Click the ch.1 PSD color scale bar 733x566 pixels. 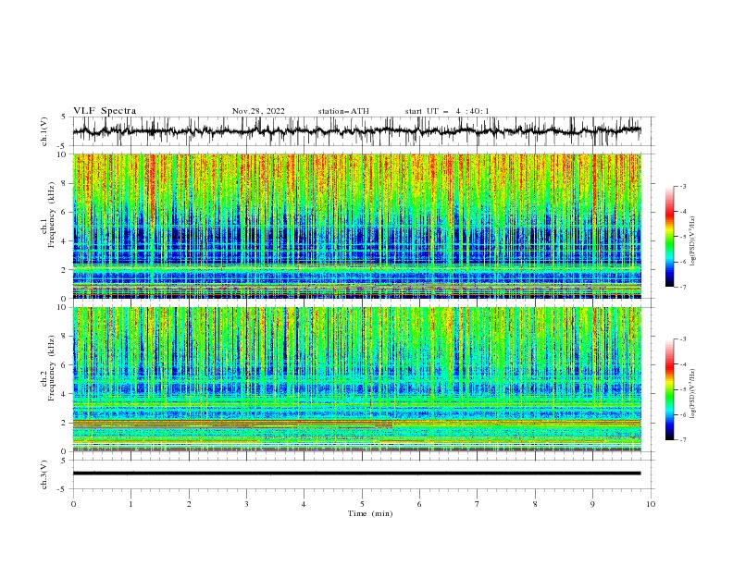(669, 237)
